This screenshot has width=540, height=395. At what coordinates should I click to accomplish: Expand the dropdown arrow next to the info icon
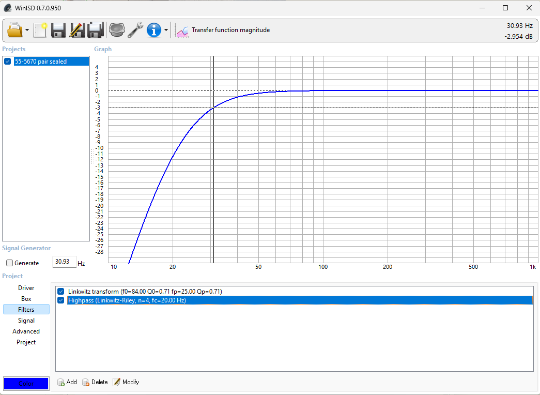(166, 31)
